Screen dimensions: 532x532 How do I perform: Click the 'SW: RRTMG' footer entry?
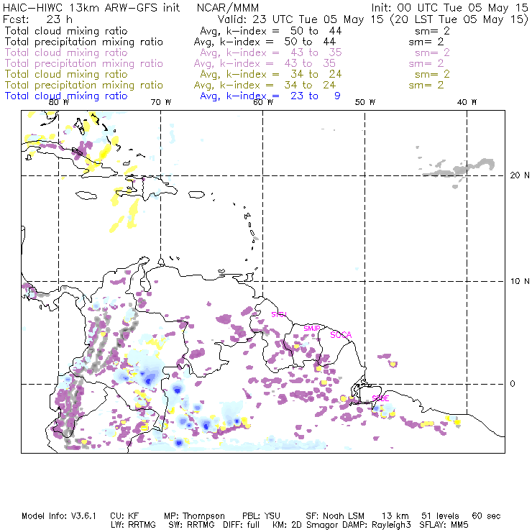[x=192, y=525]
